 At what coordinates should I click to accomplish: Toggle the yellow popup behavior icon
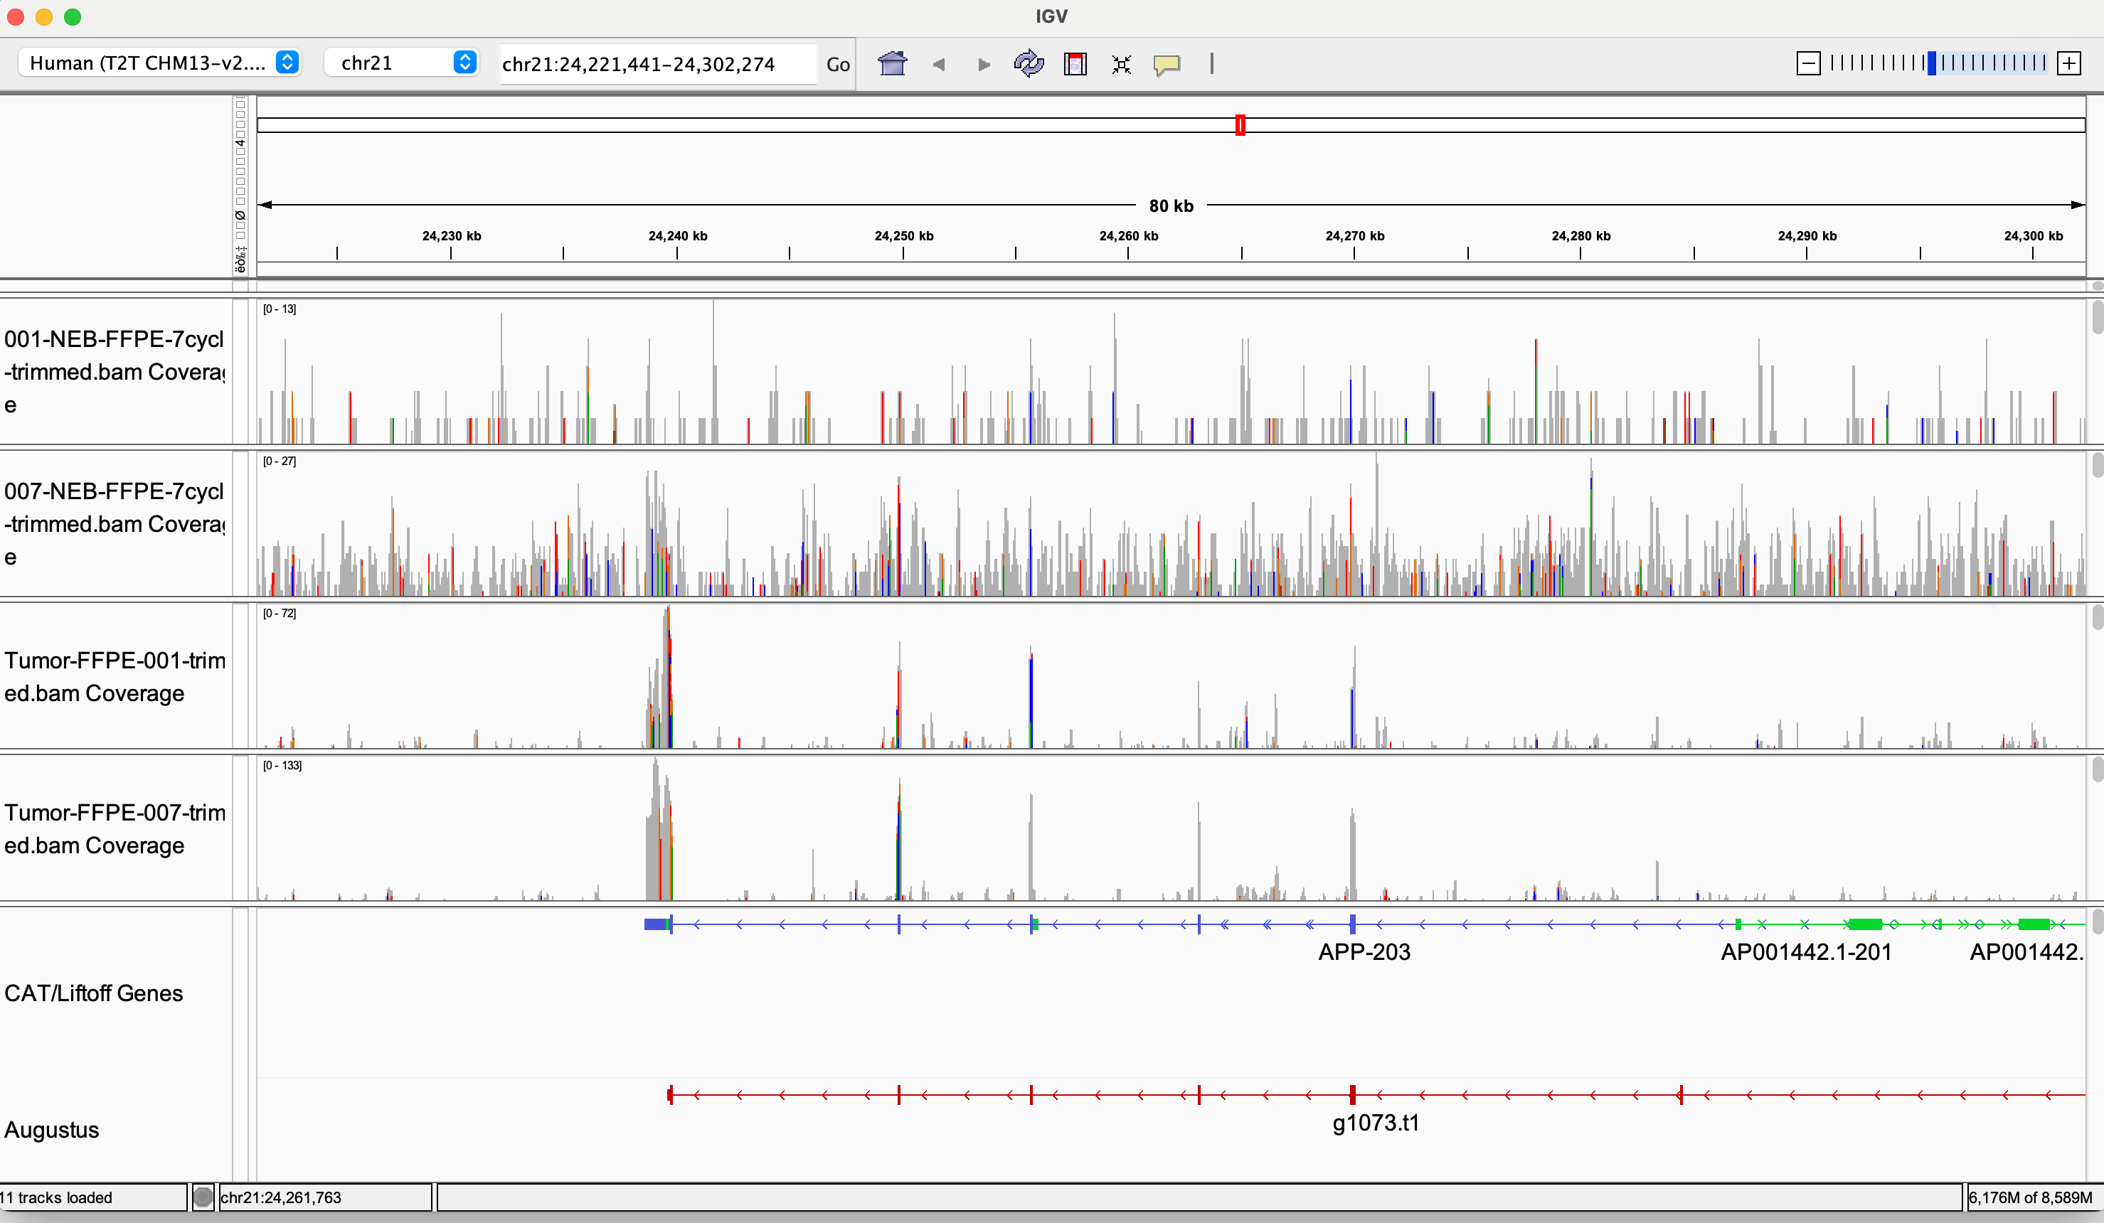1167,64
